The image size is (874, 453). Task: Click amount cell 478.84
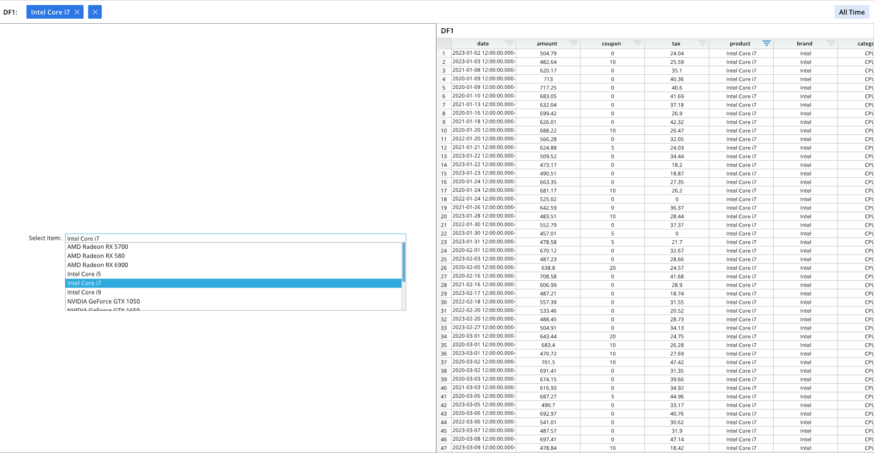[548, 448]
